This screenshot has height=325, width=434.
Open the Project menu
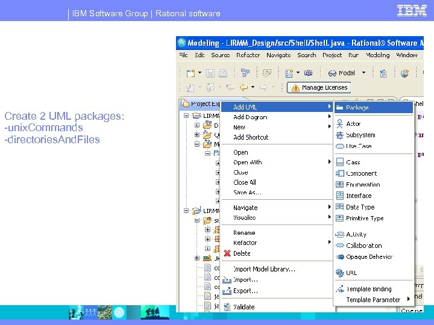332,55
